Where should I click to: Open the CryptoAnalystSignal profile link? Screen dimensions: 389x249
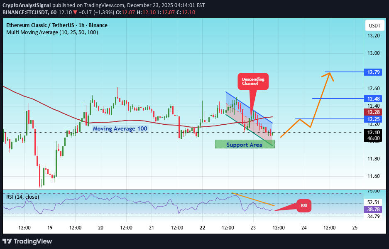click(27, 6)
